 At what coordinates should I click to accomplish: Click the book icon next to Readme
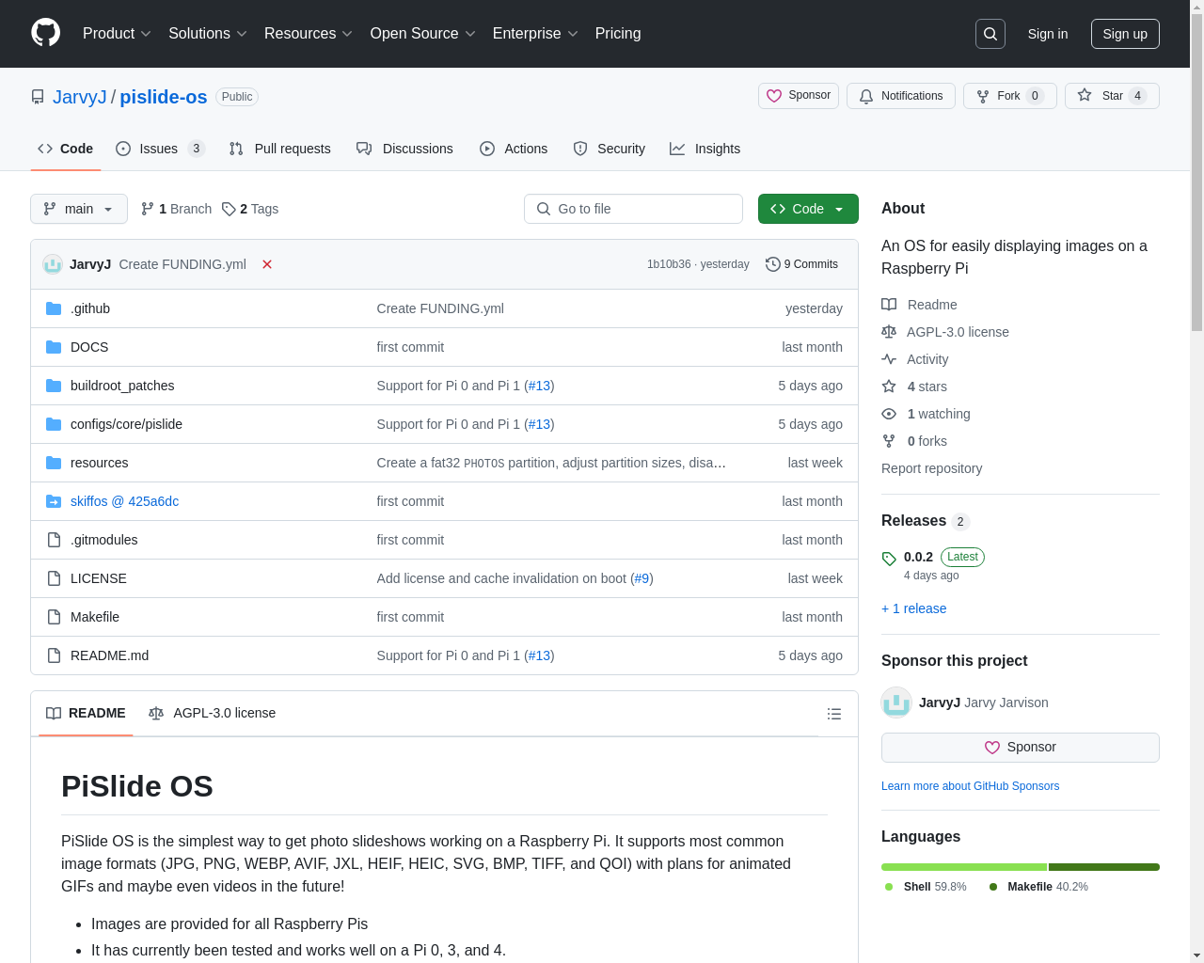pyautogui.click(x=889, y=305)
